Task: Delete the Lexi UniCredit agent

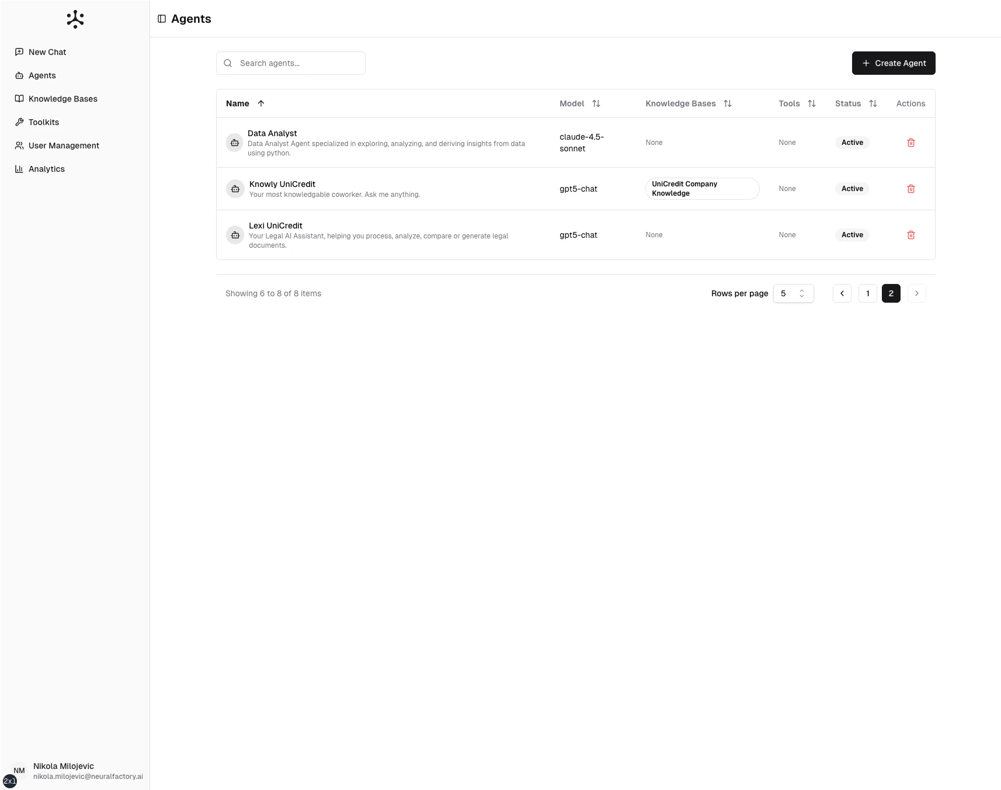Action: tap(910, 235)
